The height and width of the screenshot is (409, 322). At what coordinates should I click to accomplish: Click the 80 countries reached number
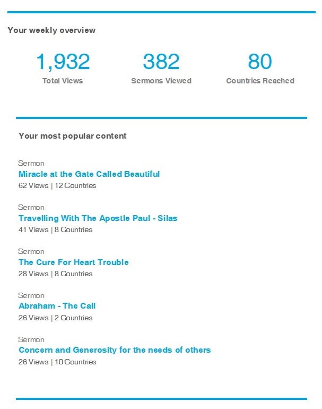(x=260, y=62)
